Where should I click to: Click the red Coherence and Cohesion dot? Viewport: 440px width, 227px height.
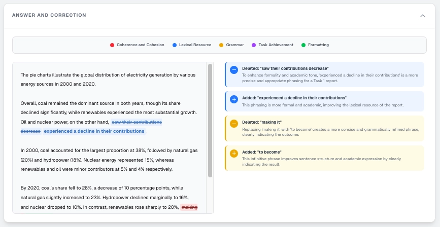(112, 45)
